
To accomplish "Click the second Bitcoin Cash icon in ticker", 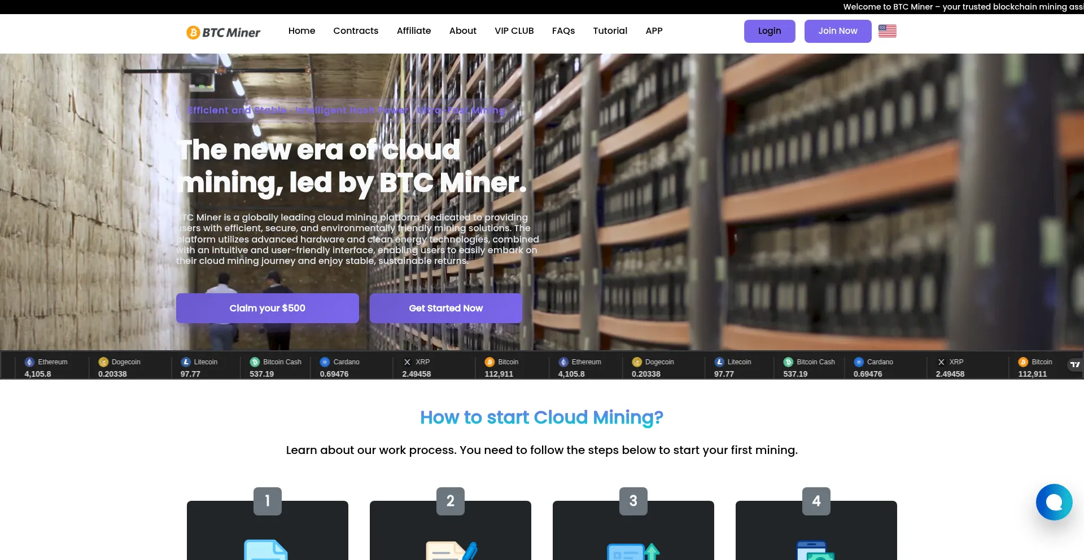I will 788,362.
